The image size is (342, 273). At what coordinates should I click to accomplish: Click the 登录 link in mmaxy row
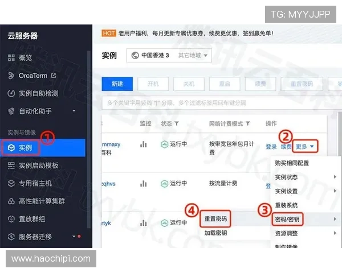pos(271,147)
